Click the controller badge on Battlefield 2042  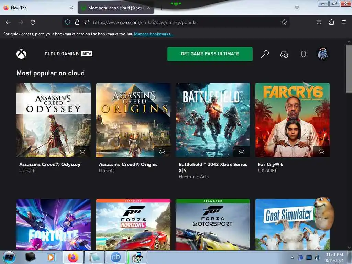tap(242, 152)
